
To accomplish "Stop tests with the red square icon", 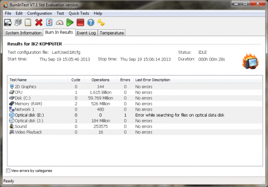I will pyautogui.click(x=80, y=23).
